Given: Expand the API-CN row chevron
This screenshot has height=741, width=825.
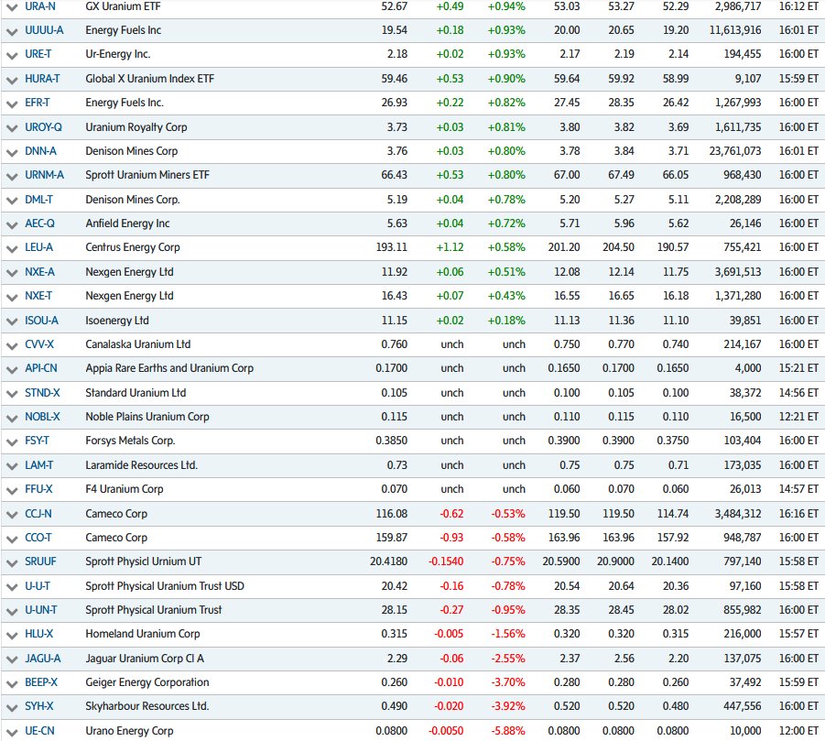Looking at the screenshot, I should tap(12, 369).
